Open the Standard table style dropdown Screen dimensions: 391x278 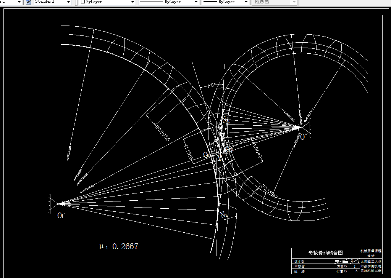68,2
